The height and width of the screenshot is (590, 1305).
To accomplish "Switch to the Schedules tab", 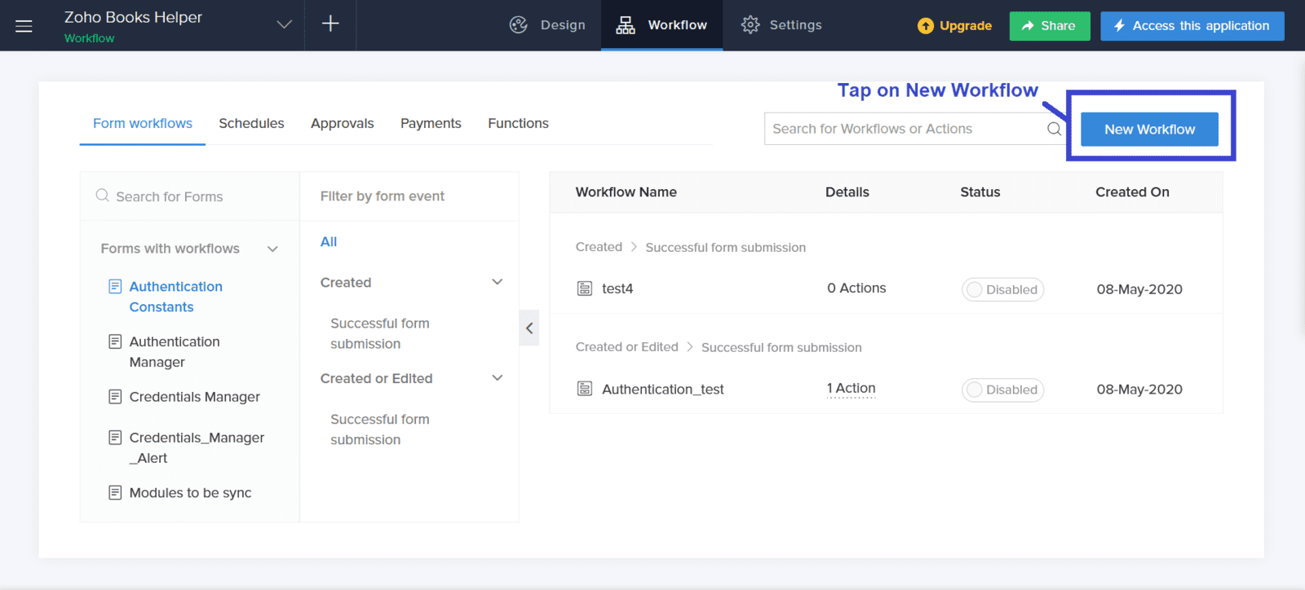I will pyautogui.click(x=251, y=123).
